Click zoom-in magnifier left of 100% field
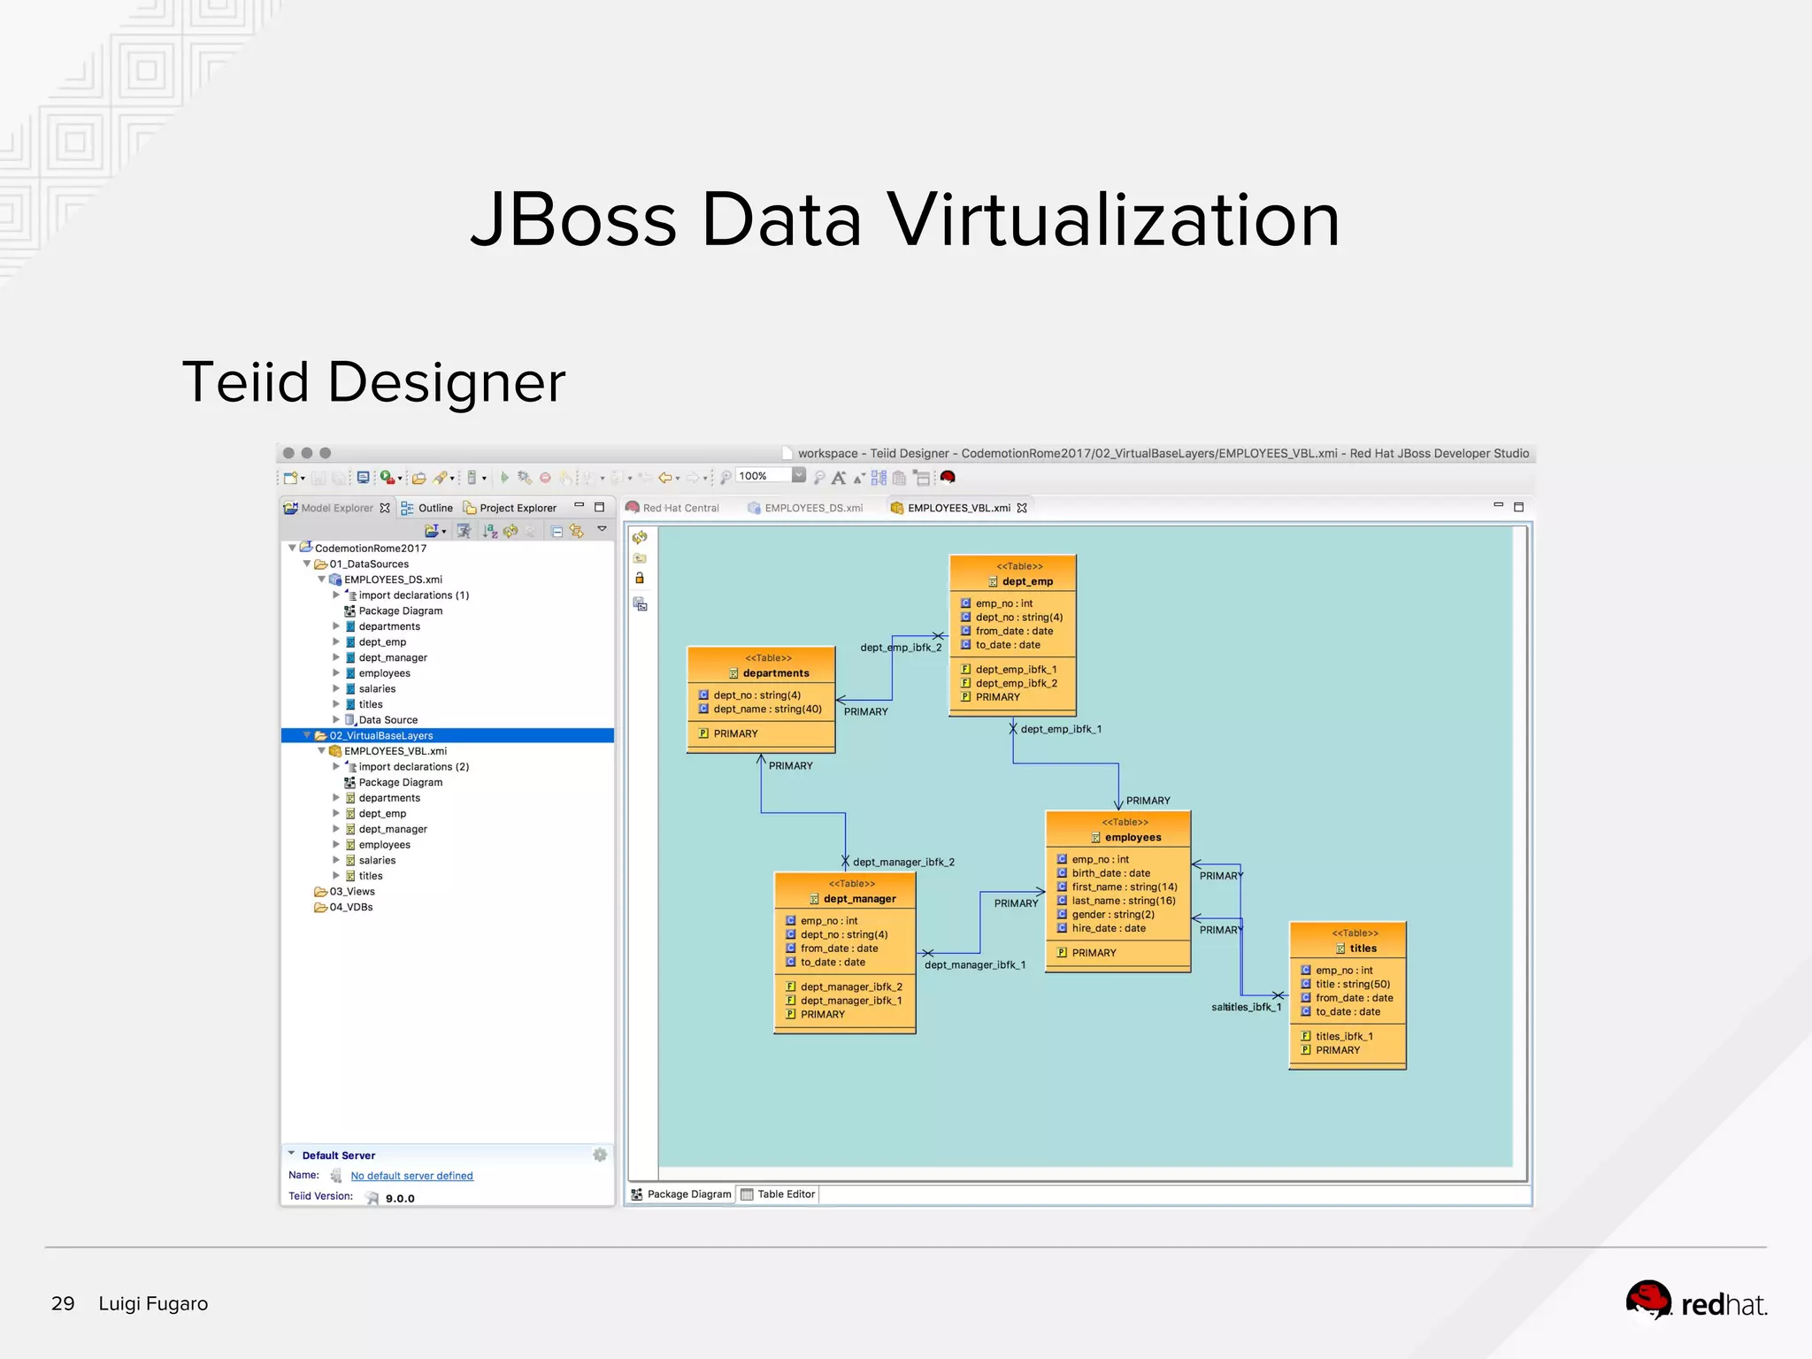Viewport: 1812px width, 1359px height. click(x=726, y=478)
